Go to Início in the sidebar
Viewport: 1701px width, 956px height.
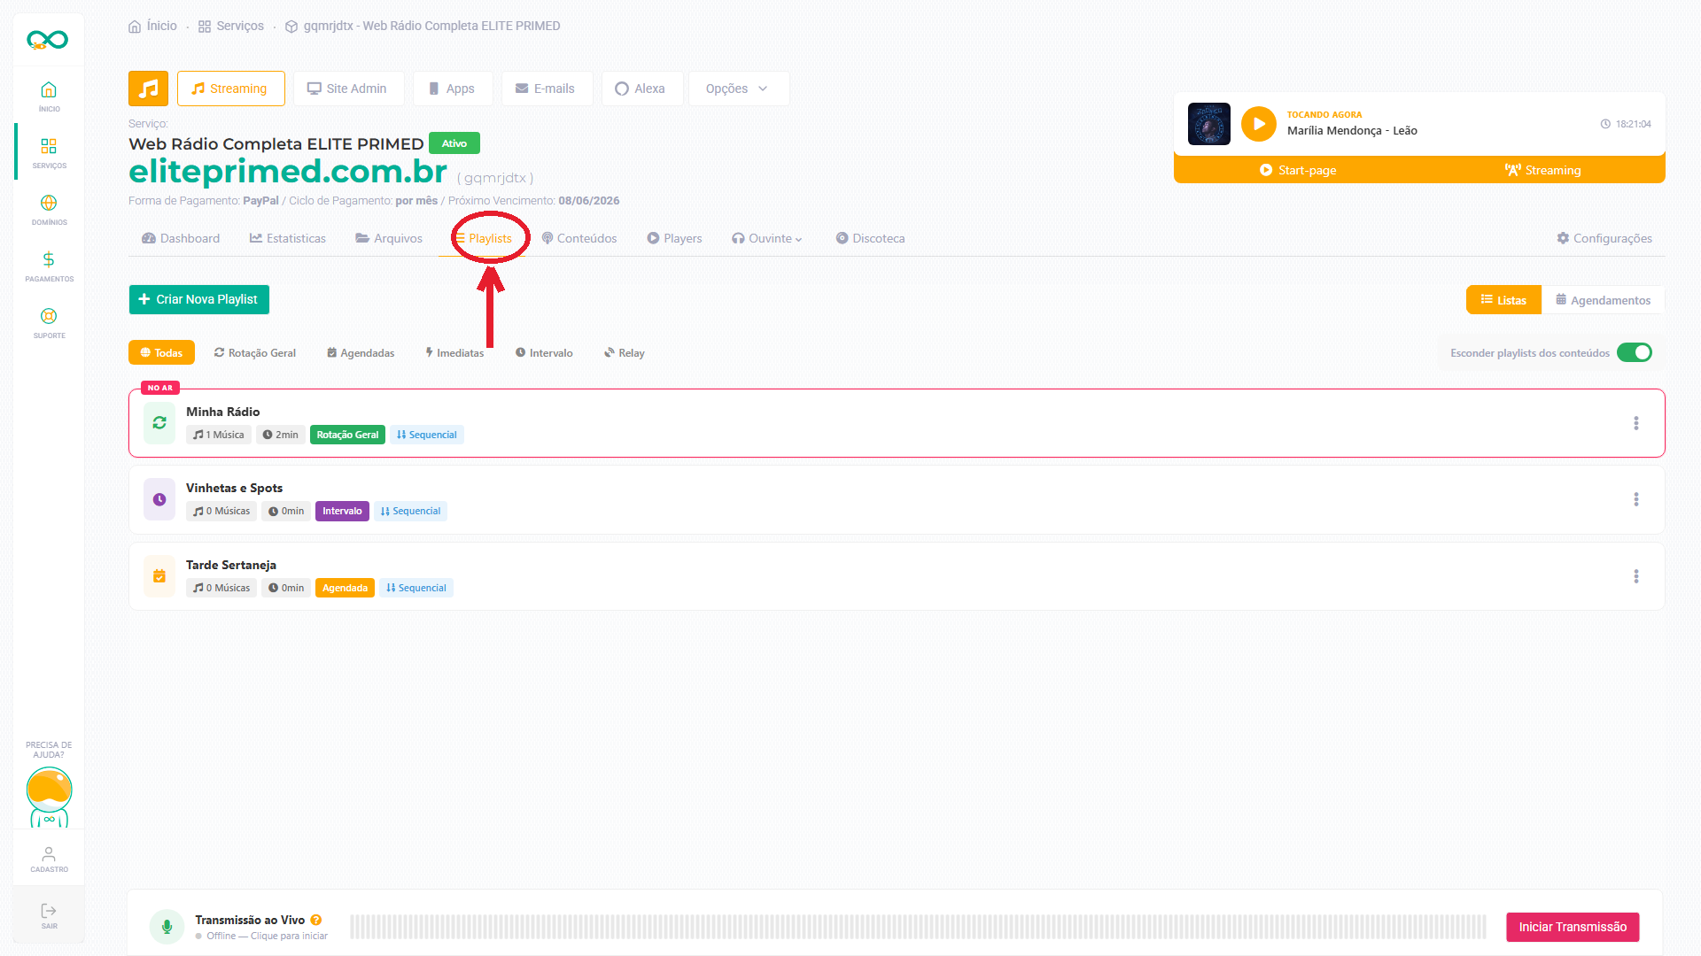49,96
